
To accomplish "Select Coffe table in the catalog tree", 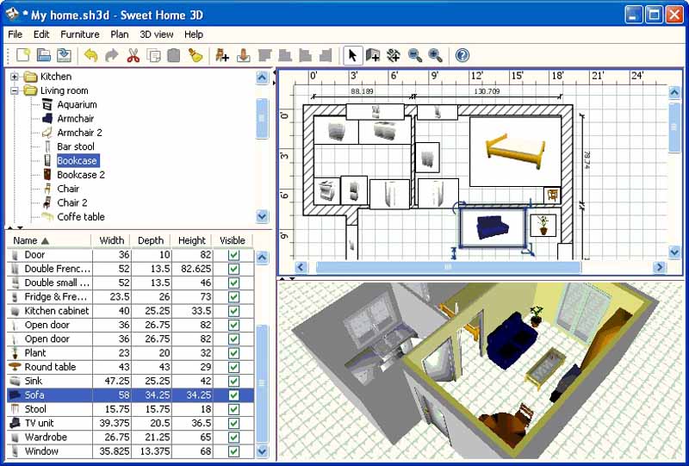I will click(x=81, y=217).
